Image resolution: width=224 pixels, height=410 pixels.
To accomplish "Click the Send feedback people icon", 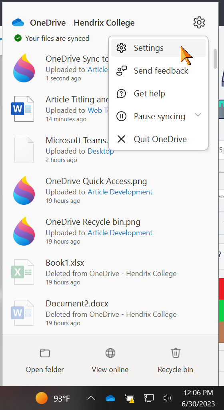I will 121,70.
